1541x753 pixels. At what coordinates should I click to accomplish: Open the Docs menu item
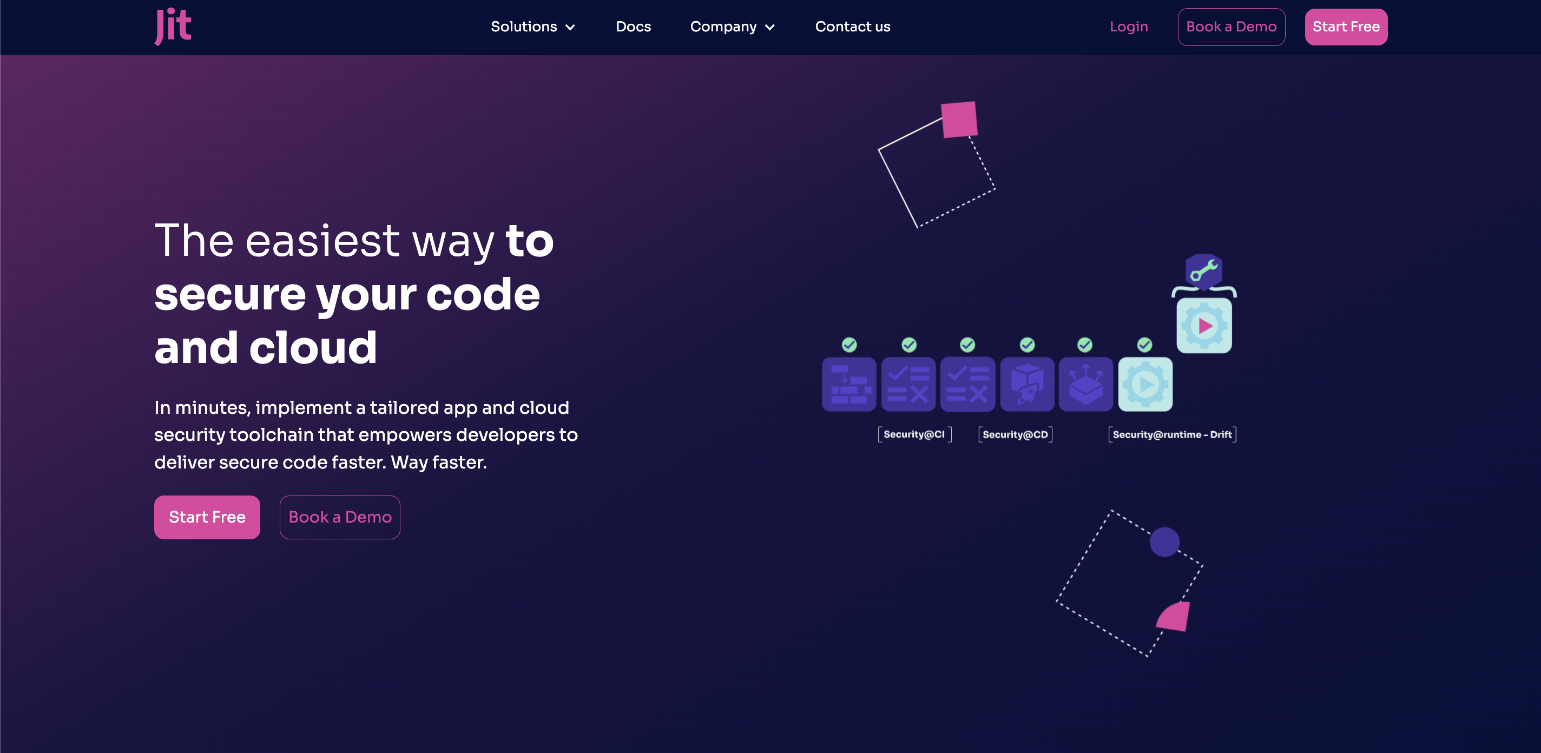point(633,27)
